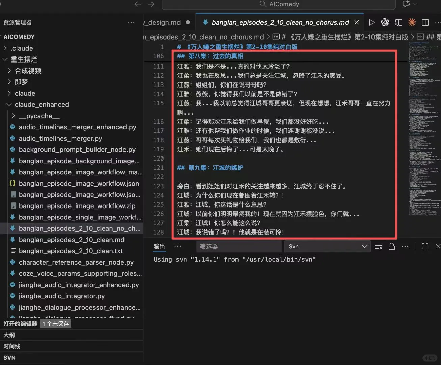
Task: Open explorer more actions (three dots)
Action: tap(131, 22)
